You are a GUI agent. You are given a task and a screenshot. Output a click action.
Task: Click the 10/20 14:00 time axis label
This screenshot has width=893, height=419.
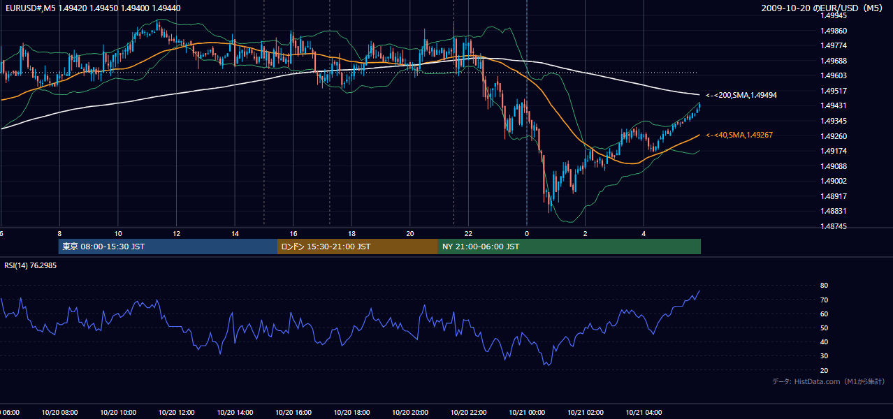point(235,413)
